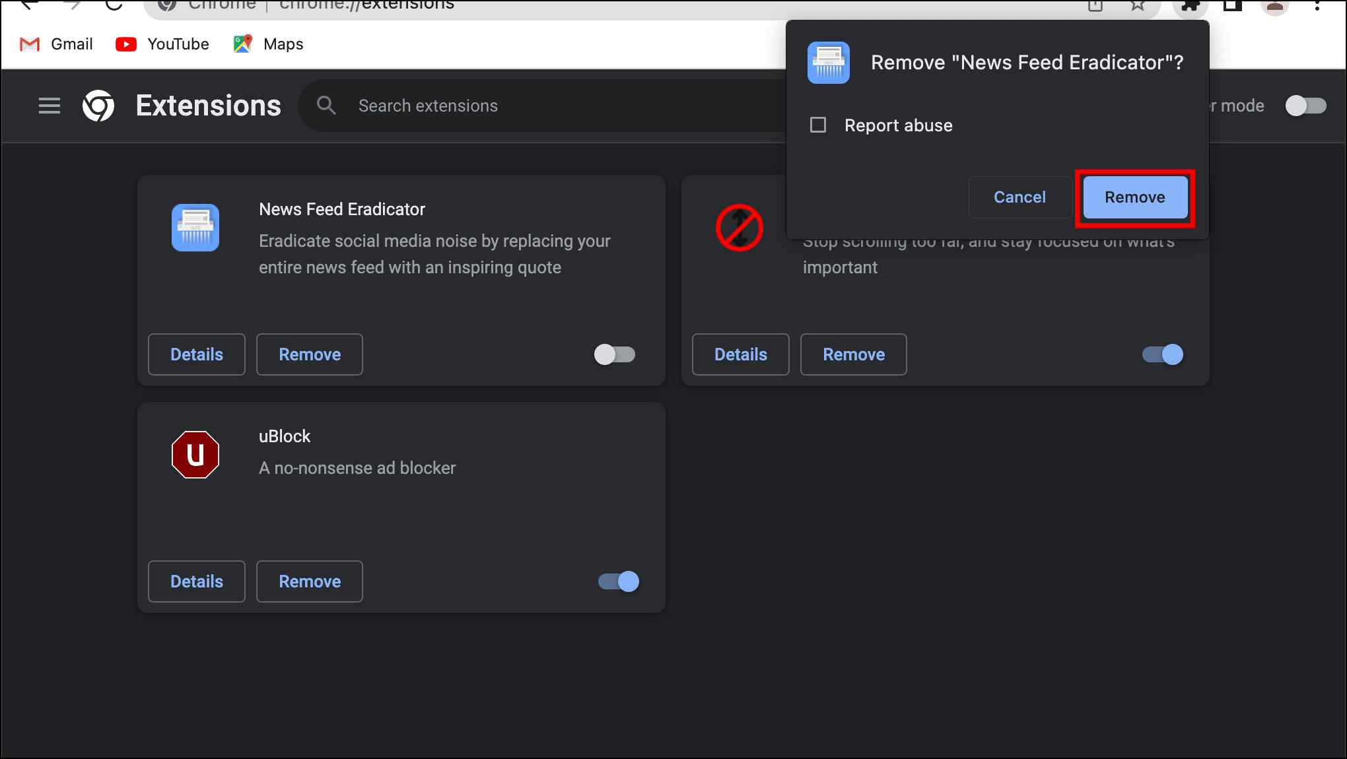Click the News Feed Eradicator card icon
Viewport: 1347px width, 759px height.
tap(195, 228)
